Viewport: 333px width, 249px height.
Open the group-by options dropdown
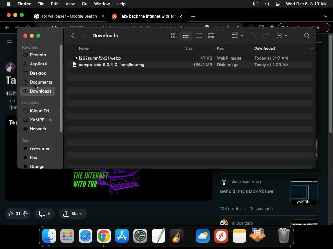tap(237, 36)
